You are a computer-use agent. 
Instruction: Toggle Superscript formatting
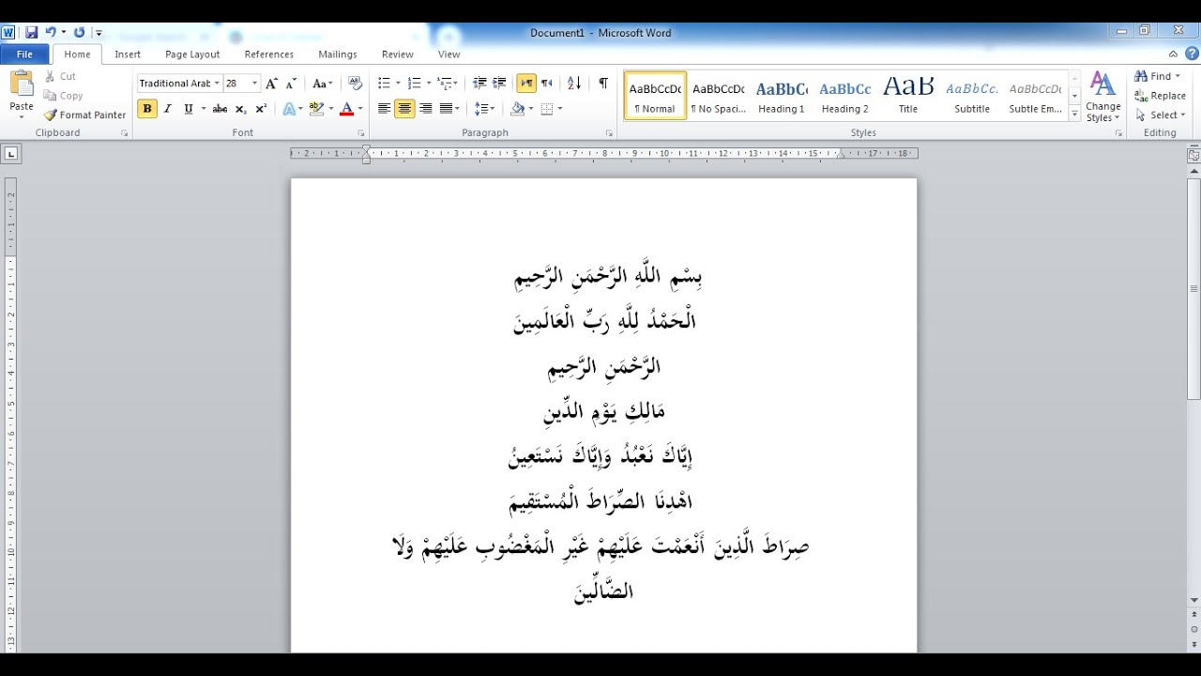coord(261,109)
